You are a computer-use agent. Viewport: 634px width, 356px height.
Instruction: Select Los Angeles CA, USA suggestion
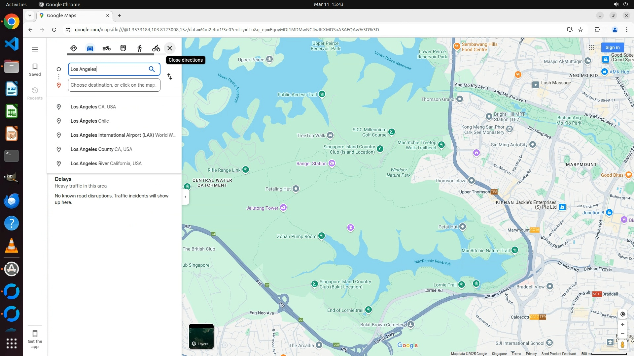point(93,107)
